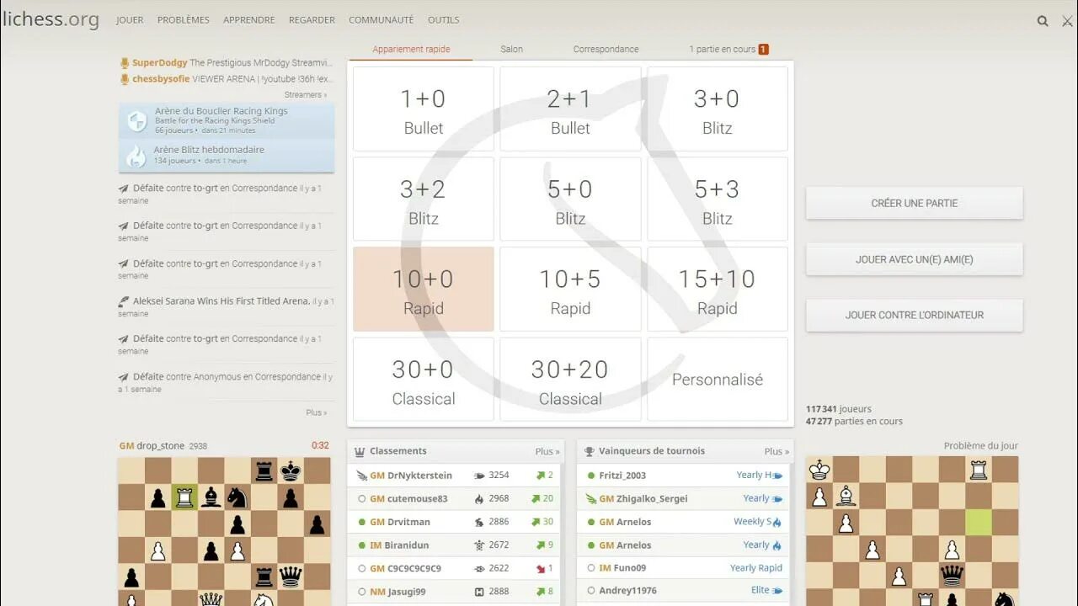Open GM C9C9C9C9C9's profile

coord(405,568)
